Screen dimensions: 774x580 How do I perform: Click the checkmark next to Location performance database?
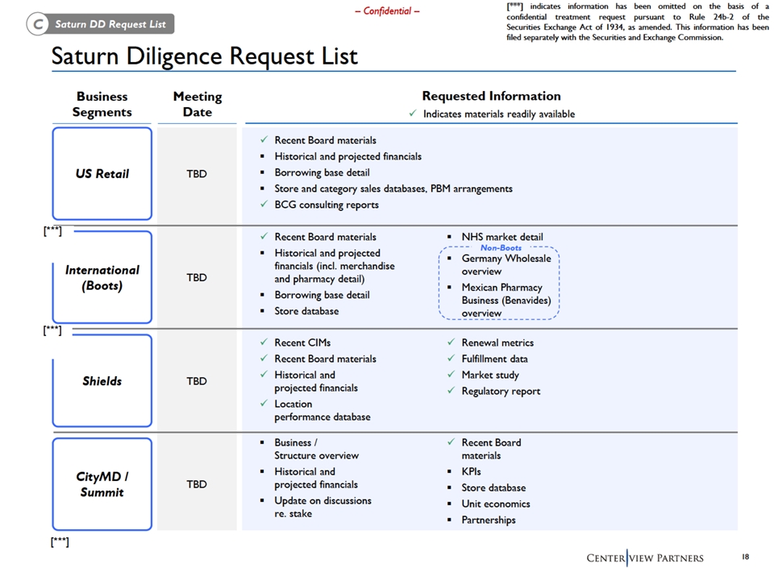coord(264,403)
